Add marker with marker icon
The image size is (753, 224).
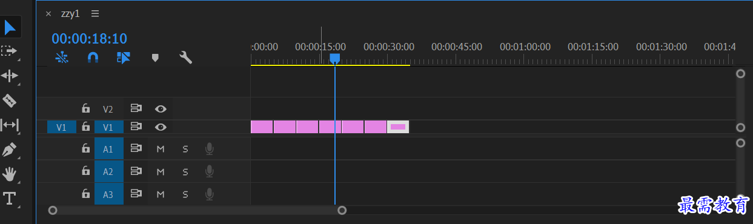point(155,58)
